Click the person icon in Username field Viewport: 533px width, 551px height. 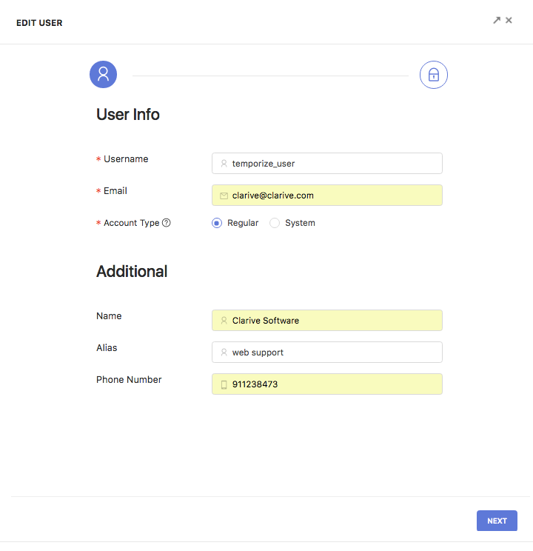(224, 164)
